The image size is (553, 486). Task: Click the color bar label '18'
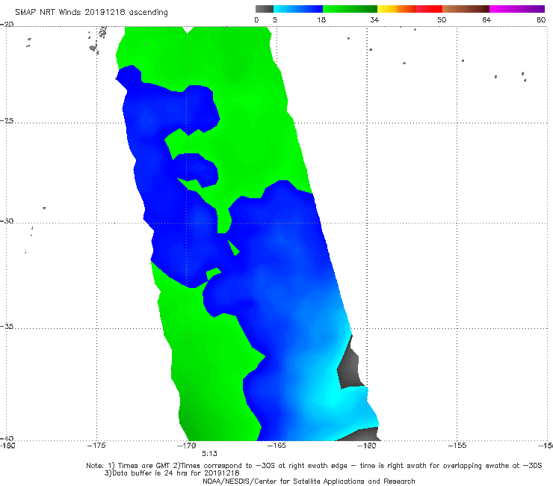pos(321,19)
